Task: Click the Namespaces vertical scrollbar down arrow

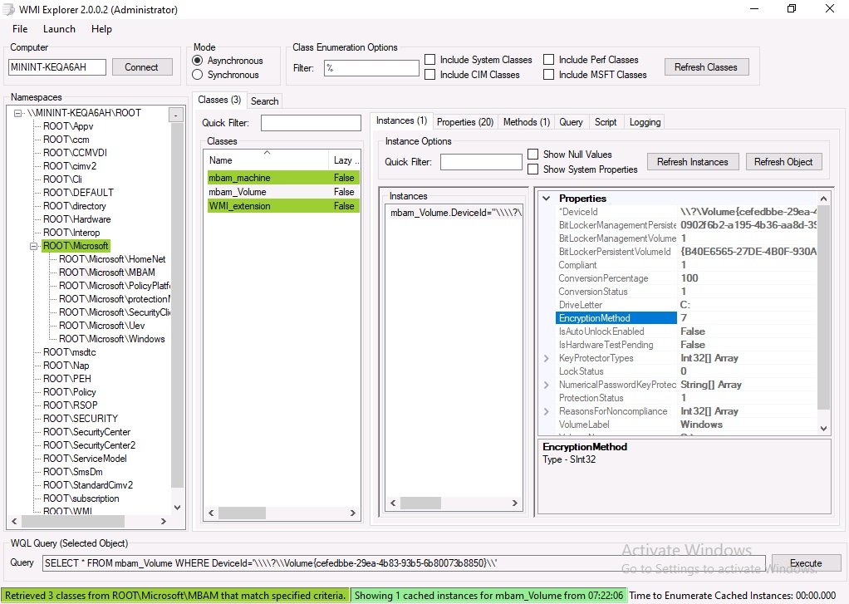Action: [x=177, y=508]
